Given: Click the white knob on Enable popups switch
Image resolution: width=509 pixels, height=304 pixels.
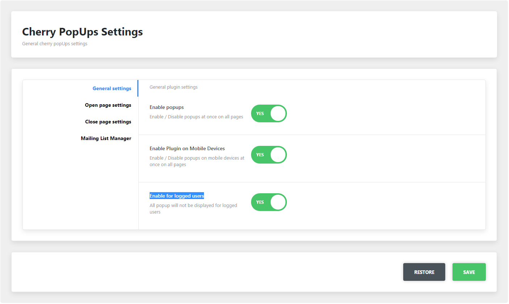Looking at the screenshot, I should 278,114.
